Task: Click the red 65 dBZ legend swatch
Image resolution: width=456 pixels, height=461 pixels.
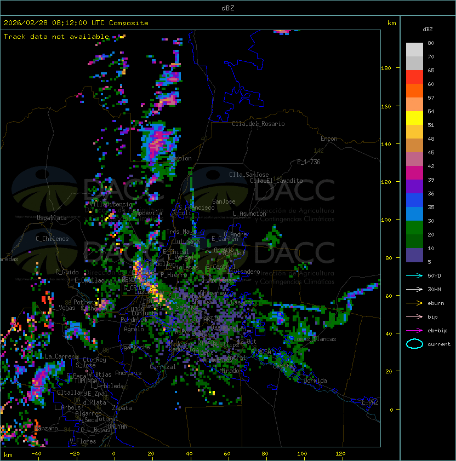Action: coord(414,77)
